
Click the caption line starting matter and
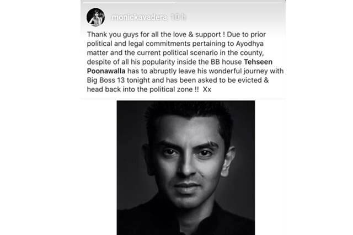[x=175, y=53]
